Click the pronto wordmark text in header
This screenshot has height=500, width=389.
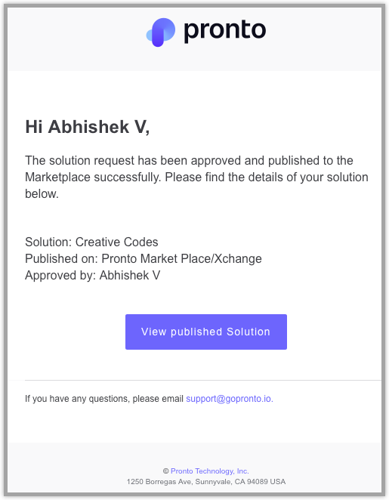click(225, 31)
